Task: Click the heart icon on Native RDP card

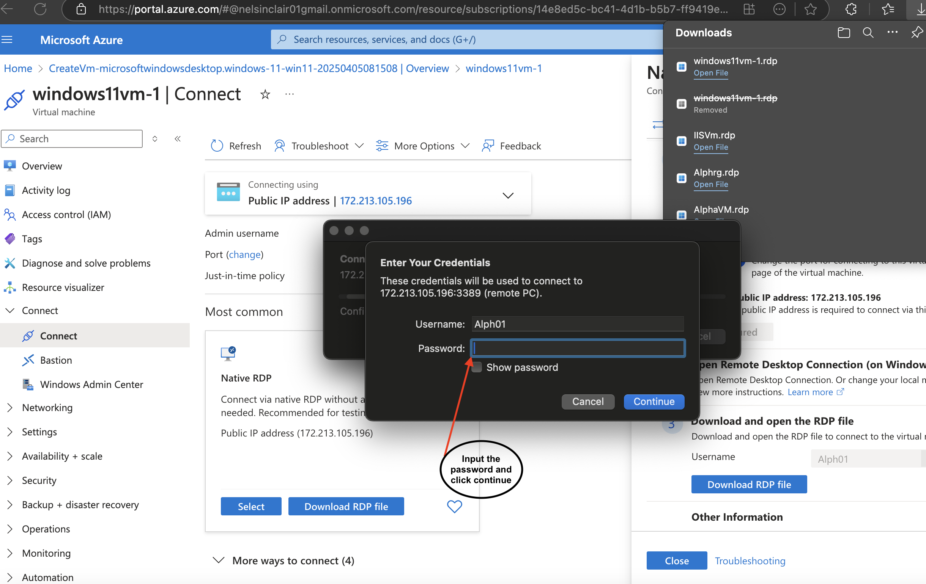Action: click(454, 506)
